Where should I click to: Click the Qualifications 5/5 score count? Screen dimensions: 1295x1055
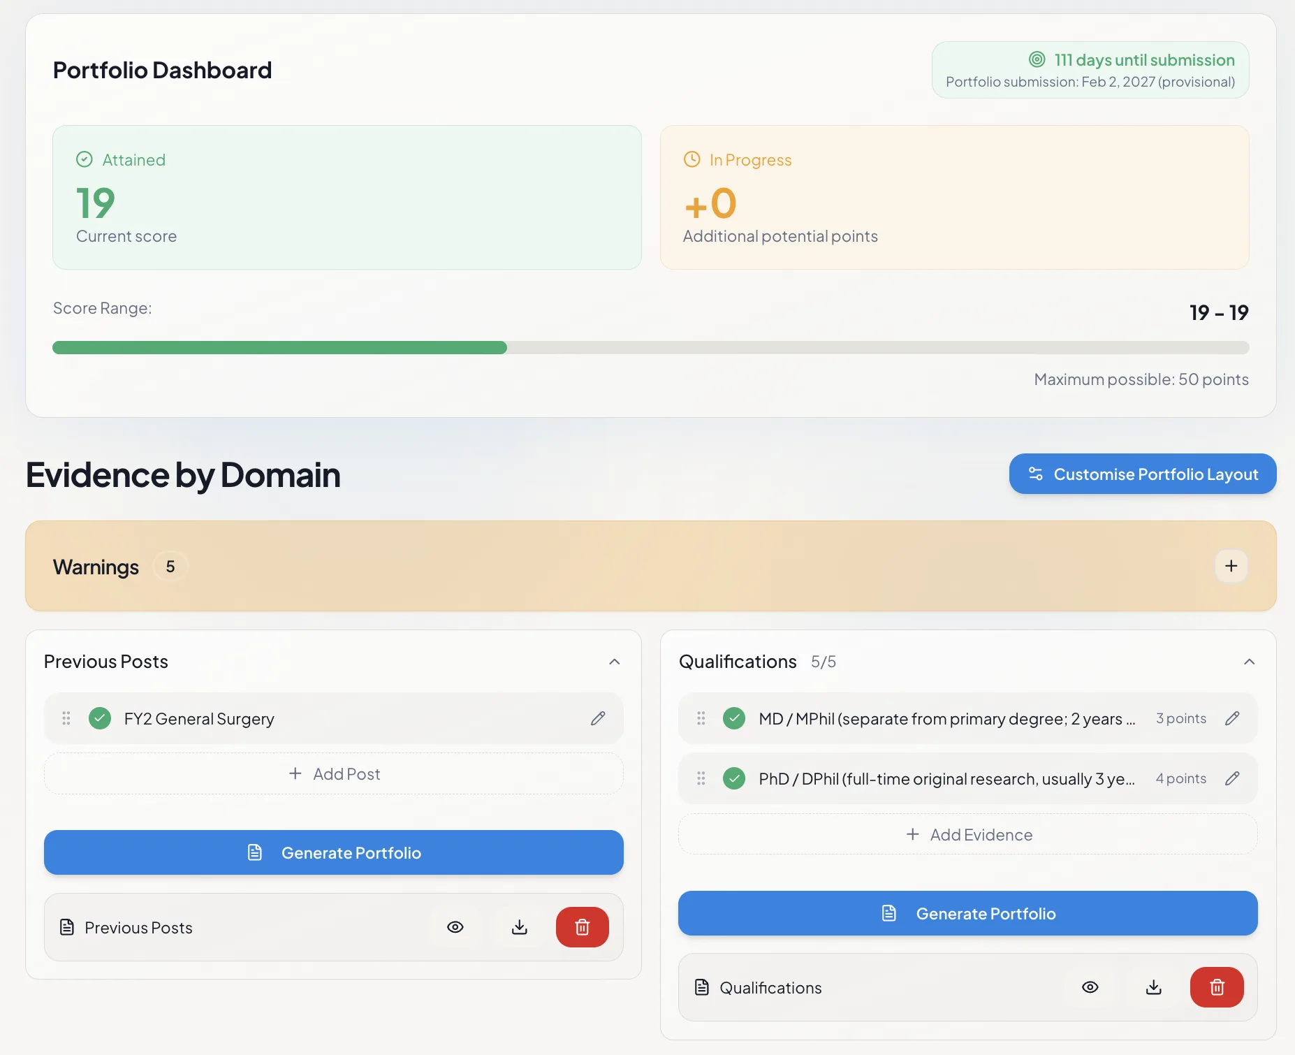point(824,662)
